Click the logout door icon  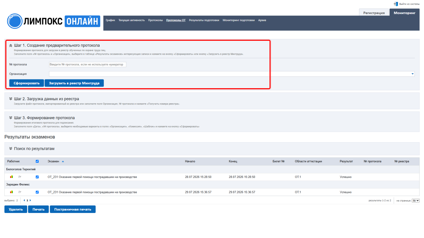pos(396,4)
